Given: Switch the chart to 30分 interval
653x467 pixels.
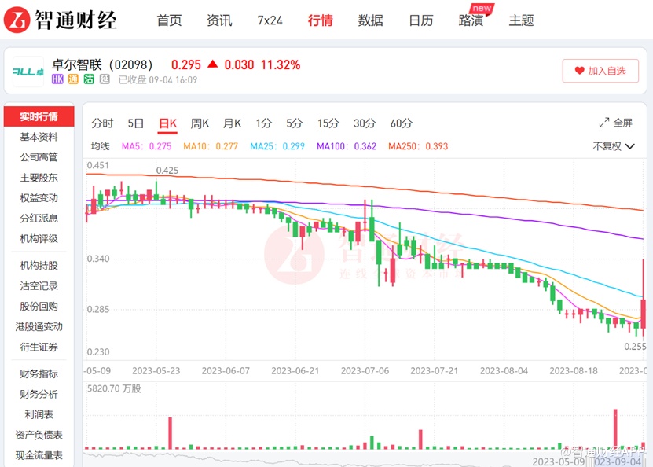Looking at the screenshot, I should pos(365,123).
